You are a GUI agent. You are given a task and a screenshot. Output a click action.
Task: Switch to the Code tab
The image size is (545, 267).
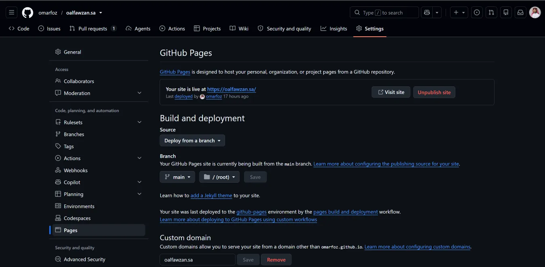[x=19, y=29]
